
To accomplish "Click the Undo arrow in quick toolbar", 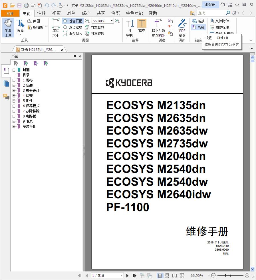I will point(47,5).
